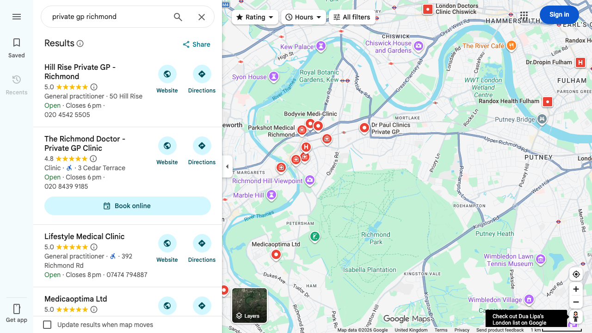This screenshot has height=333, width=592.
Task: Click Marble Hill map marker
Action: click(271, 195)
